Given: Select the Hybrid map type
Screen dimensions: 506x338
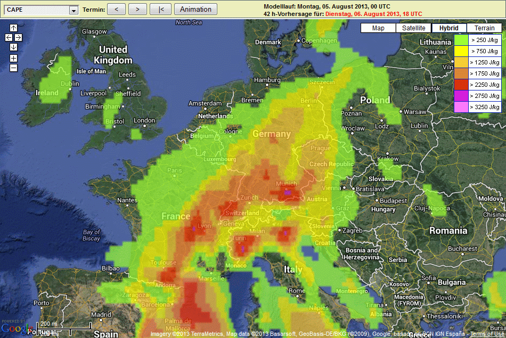Looking at the screenshot, I should (x=449, y=28).
